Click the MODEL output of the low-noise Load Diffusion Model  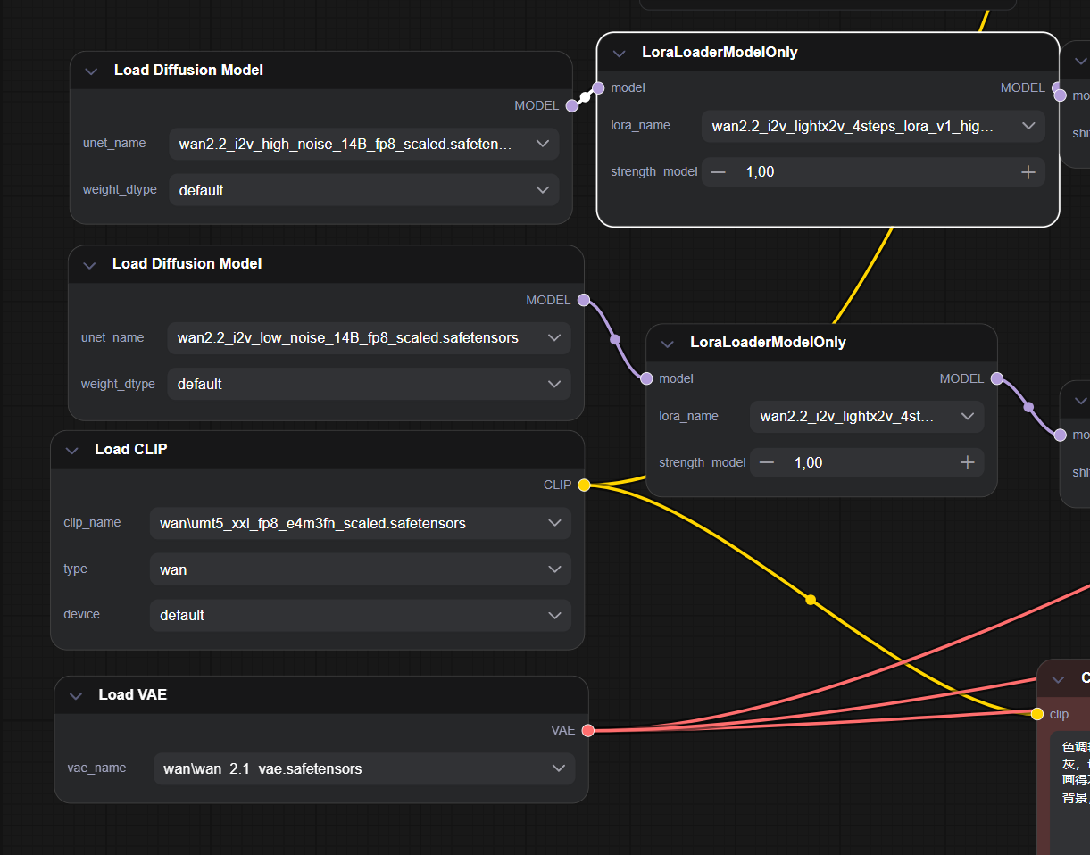(584, 301)
